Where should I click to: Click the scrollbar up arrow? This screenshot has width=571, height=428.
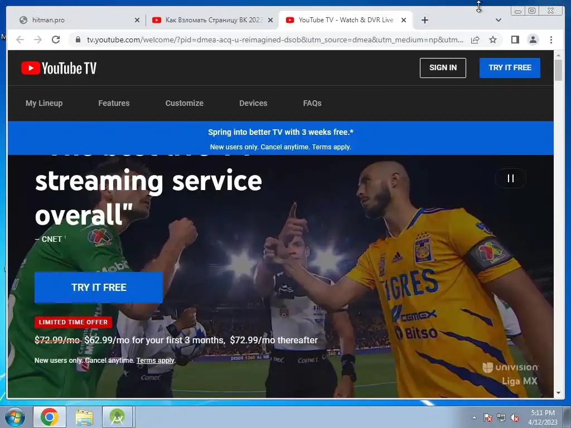pyautogui.click(x=558, y=55)
